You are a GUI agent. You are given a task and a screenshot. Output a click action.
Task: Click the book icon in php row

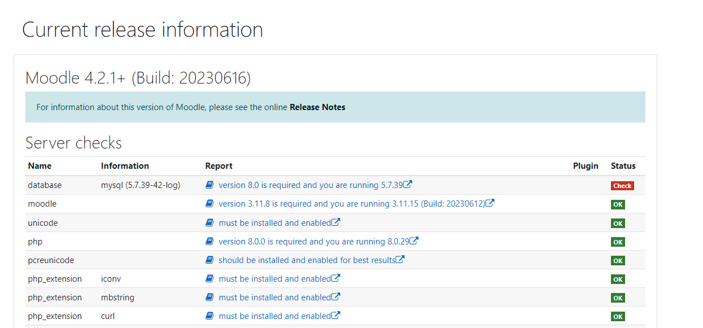[x=209, y=242]
